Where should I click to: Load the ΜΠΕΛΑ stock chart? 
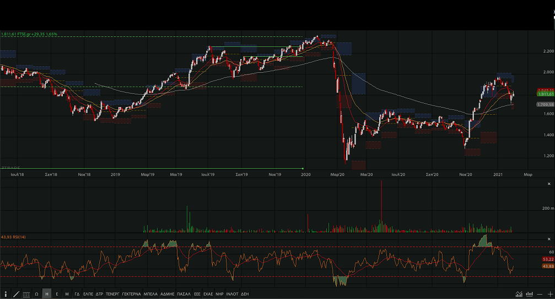click(150, 294)
